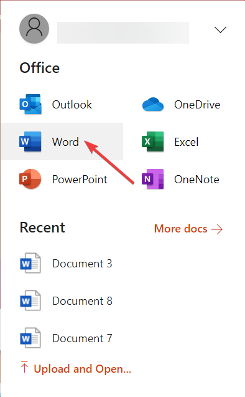Click the upload arrow icon
Screen dimensions: 245x397
coord(24,367)
